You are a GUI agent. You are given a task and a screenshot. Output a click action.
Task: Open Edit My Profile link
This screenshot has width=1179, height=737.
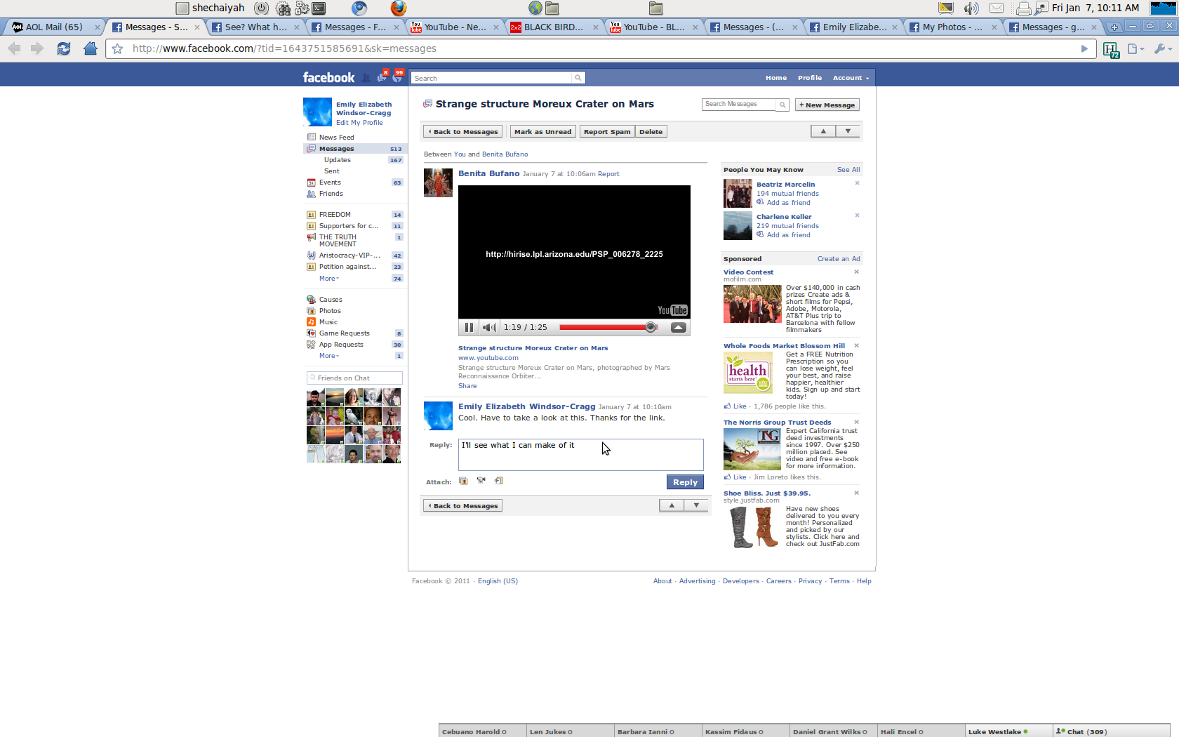point(359,123)
